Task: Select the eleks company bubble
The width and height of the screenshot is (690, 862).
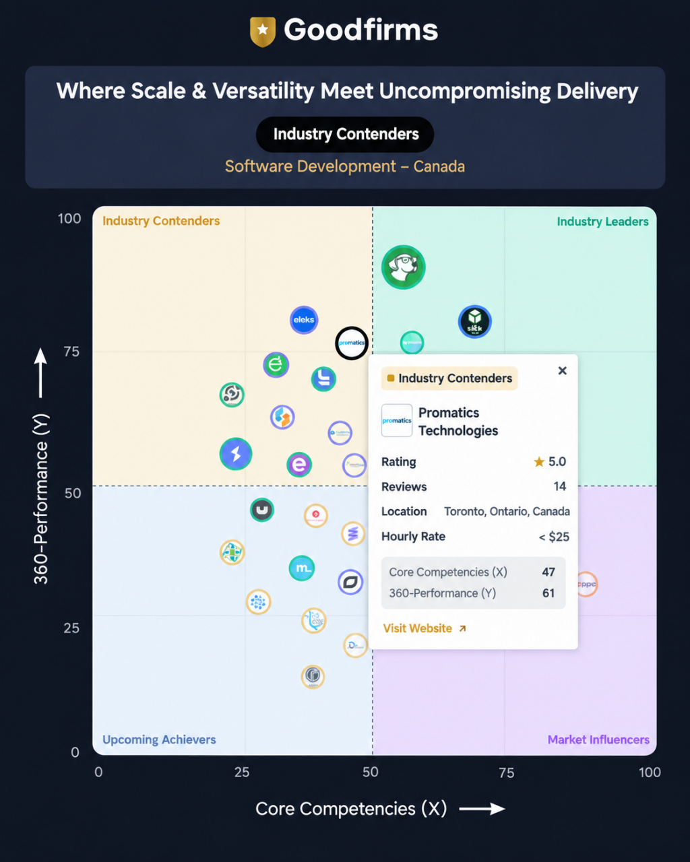Action: click(304, 320)
